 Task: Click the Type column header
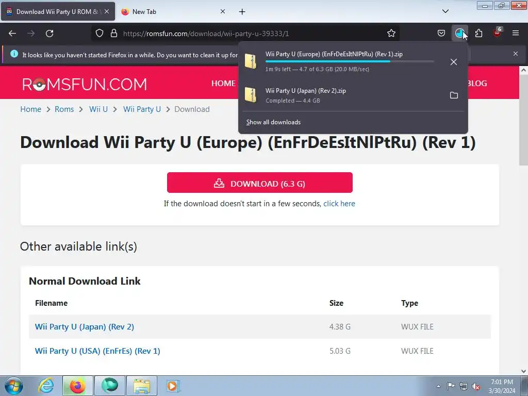(409, 303)
